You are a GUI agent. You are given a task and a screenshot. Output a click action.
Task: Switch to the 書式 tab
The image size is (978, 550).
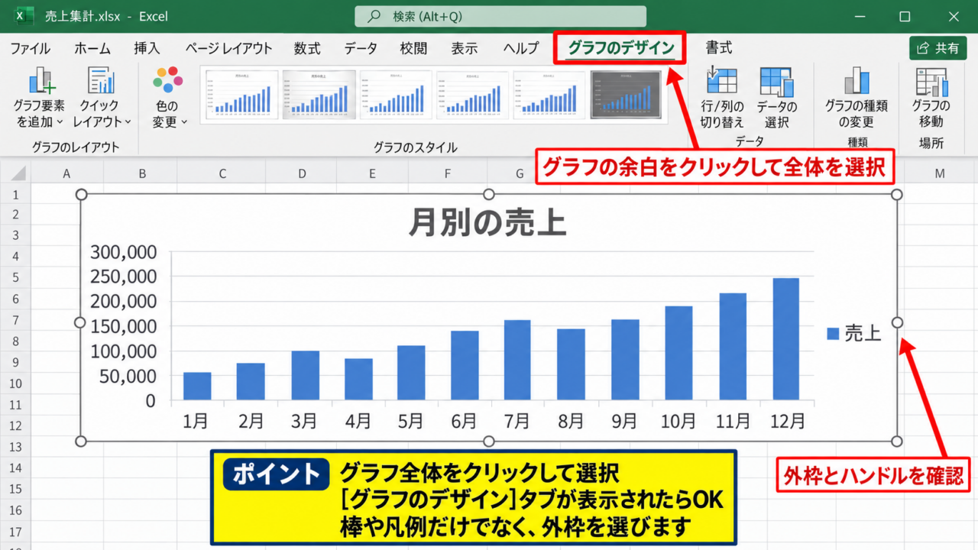[719, 48]
